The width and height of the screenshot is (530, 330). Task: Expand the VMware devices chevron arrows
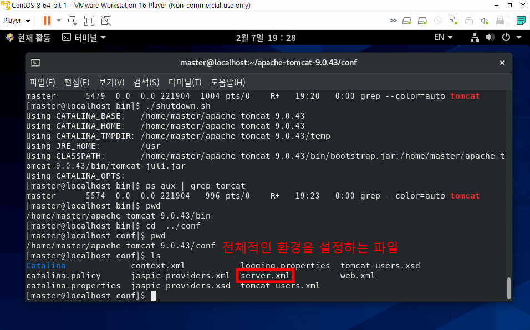[393, 21]
